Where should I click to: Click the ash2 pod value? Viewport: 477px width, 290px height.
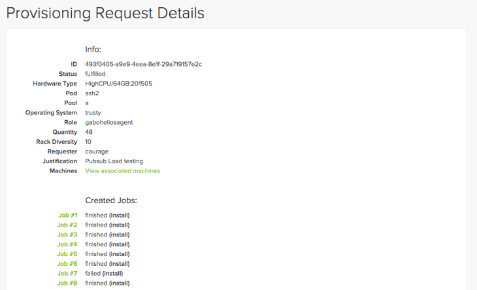[92, 93]
